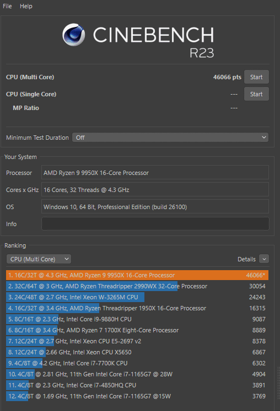Open the File menu

(7, 6)
